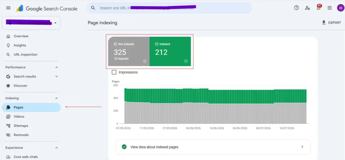The width and height of the screenshot is (345, 160).
Task: Expand the Search results submenu chevron
Action: tap(57, 76)
